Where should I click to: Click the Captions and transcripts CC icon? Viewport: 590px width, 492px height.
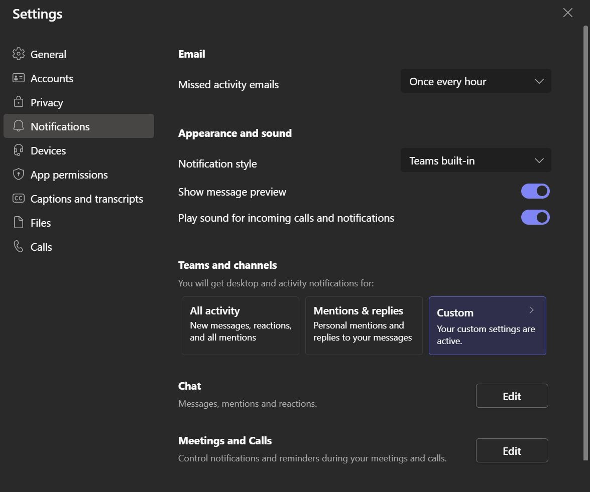pos(19,199)
